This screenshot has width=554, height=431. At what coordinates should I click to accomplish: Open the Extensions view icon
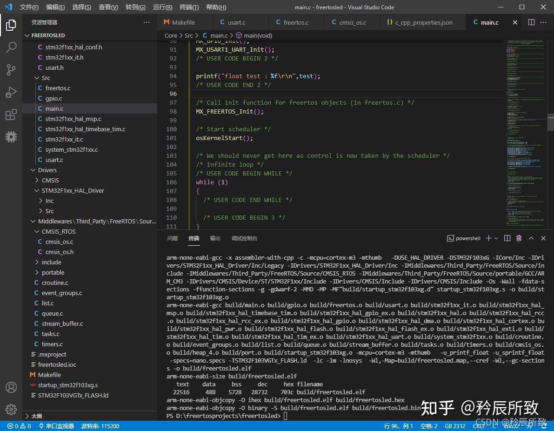click(11, 114)
